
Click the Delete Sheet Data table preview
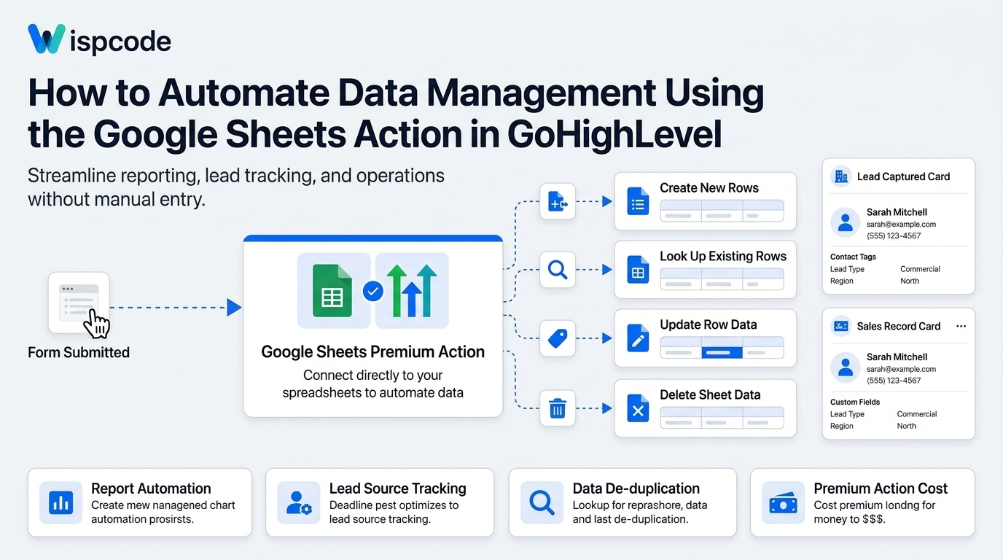click(722, 417)
